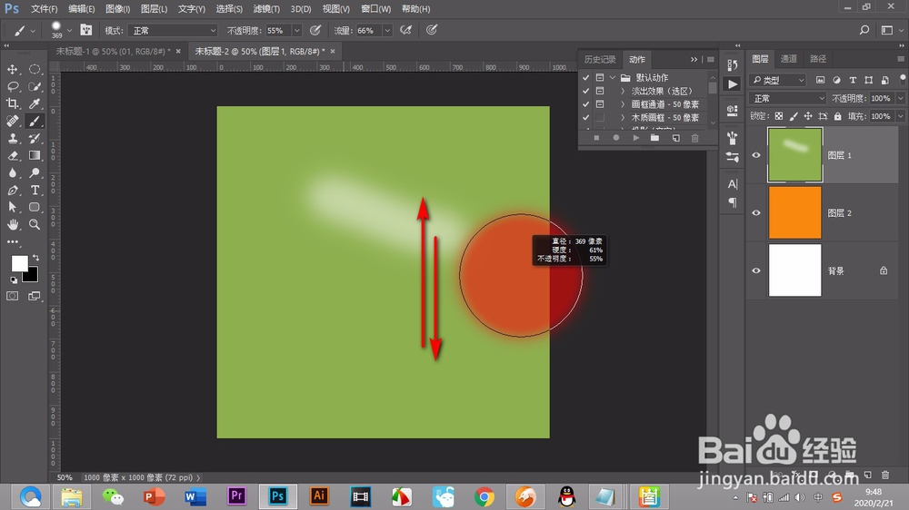Create new action set folder
This screenshot has height=510, width=909.
pos(654,138)
